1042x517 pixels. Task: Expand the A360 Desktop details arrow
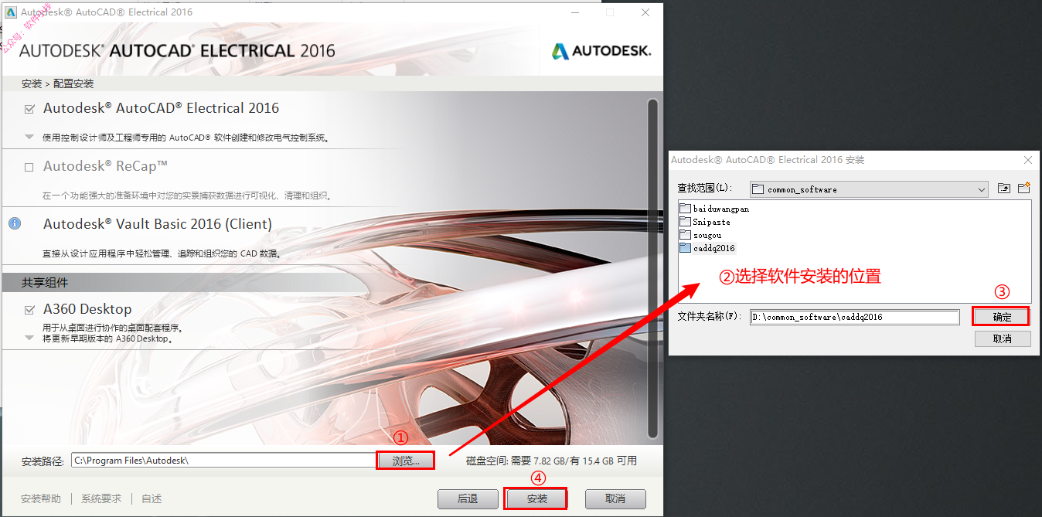point(29,338)
